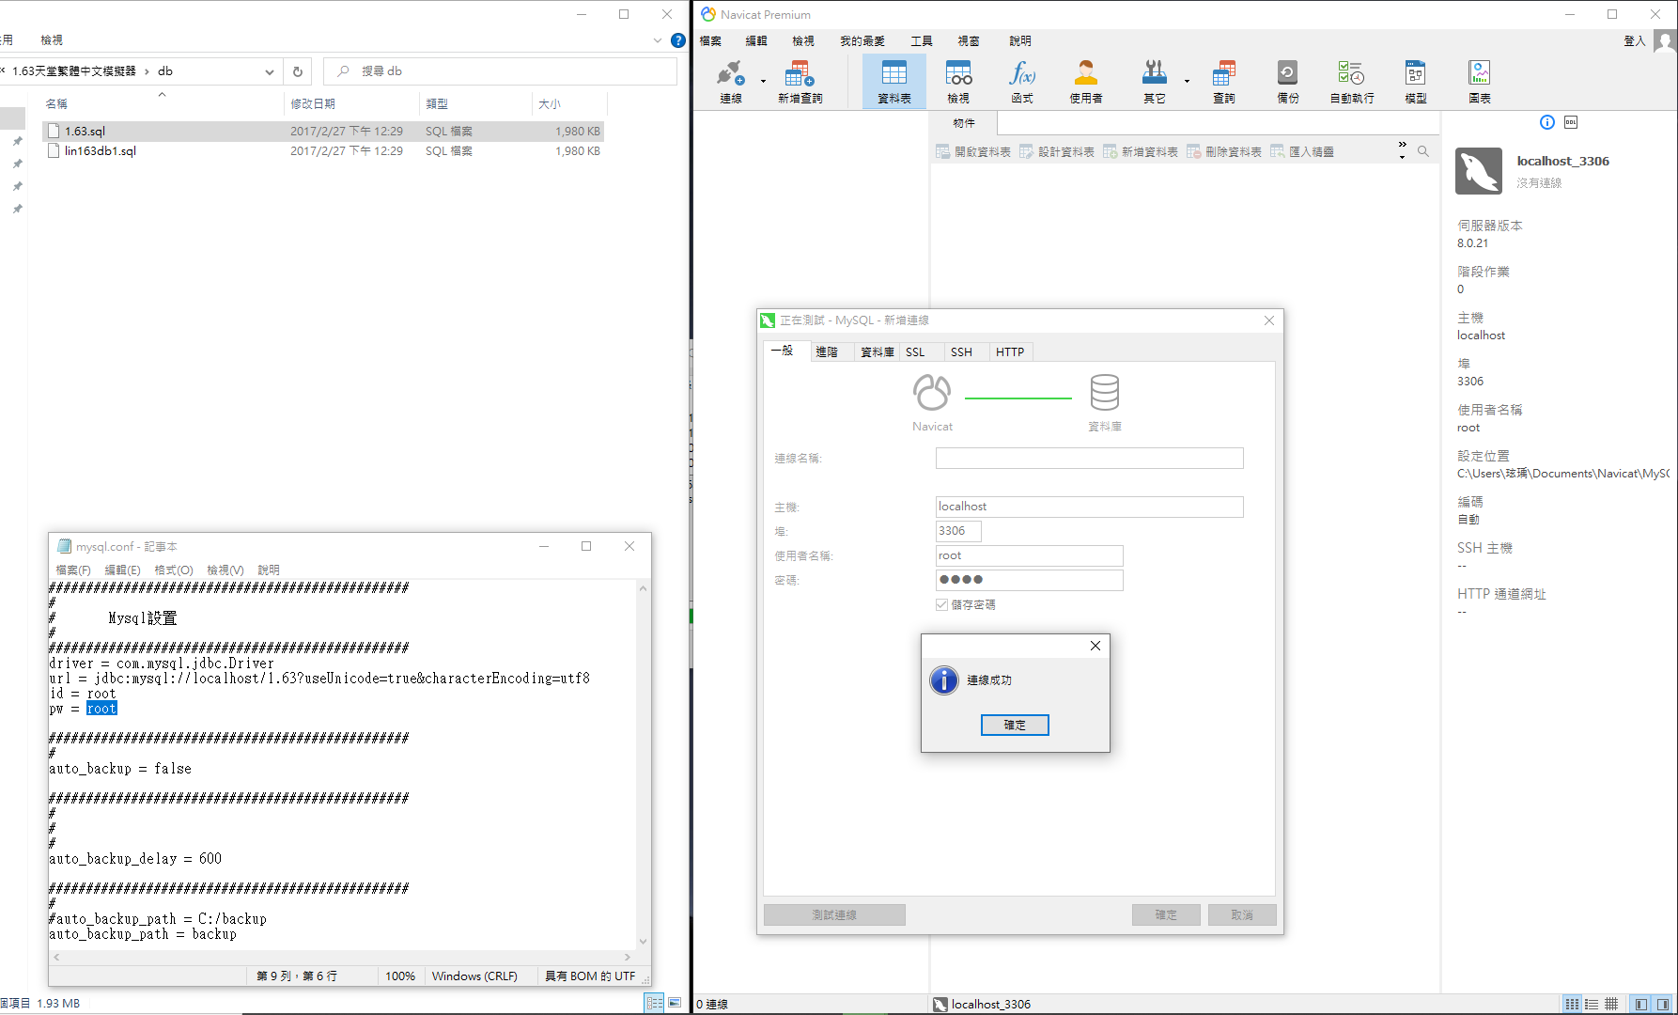Screen dimensions: 1678x1015
Task: Switch Navicat objects to list view
Action: (x=1592, y=1004)
